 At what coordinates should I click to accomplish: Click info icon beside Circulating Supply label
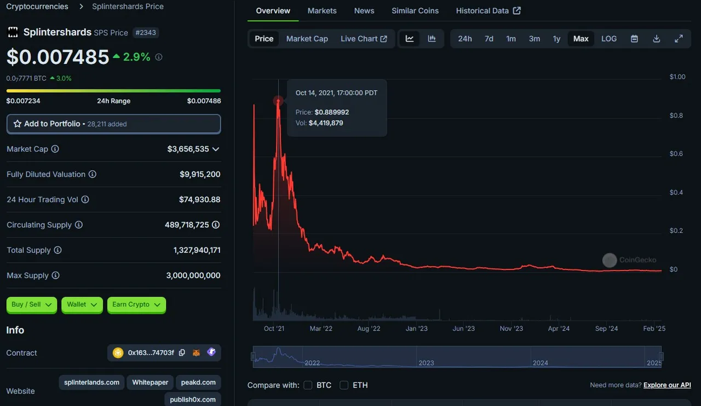79,225
